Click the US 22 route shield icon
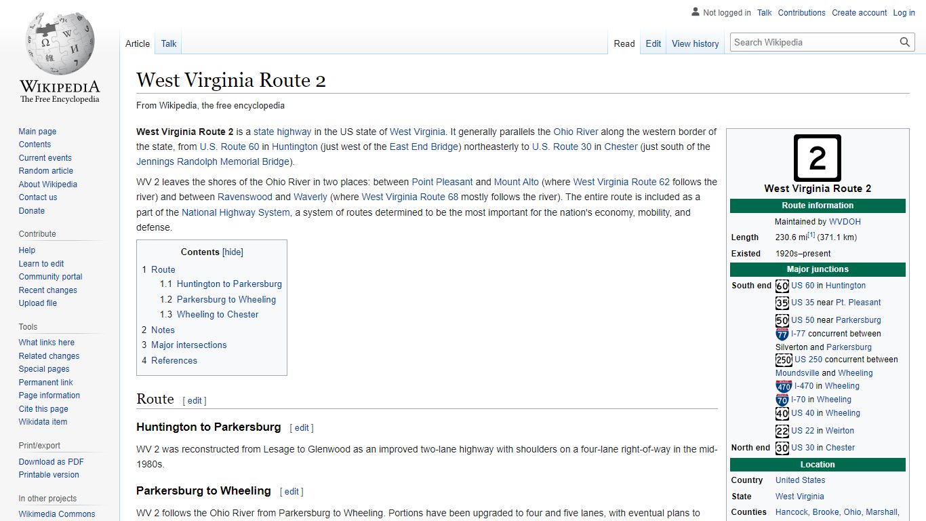This screenshot has width=926, height=521. (782, 431)
